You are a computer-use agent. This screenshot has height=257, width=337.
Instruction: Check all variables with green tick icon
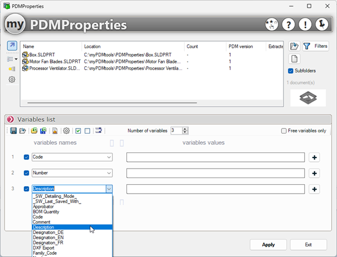click(78, 131)
